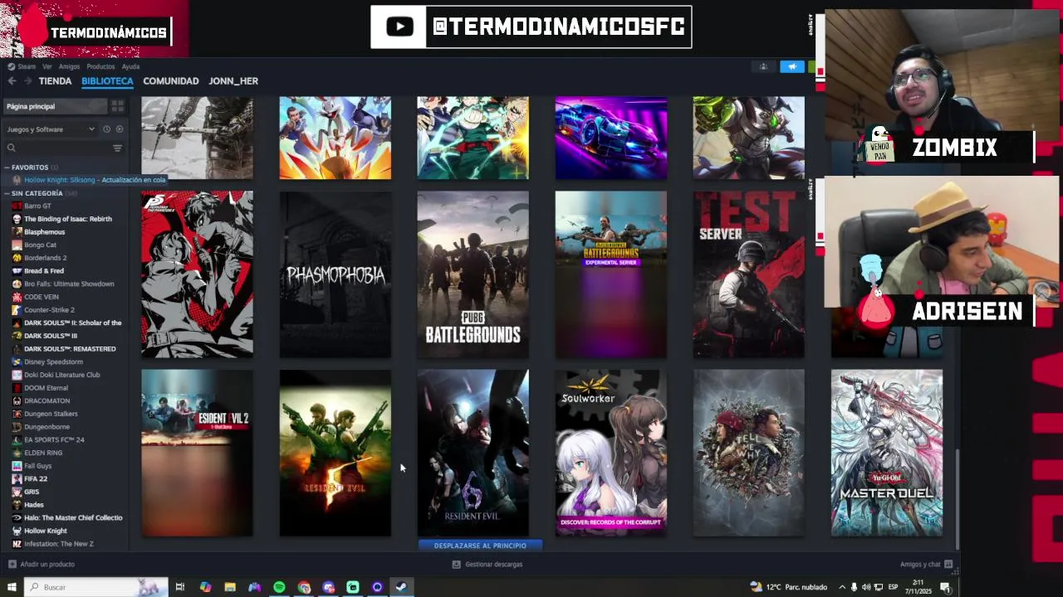Click the Steam notifications megaphone icon
Screen dimensions: 1063x597
coord(792,66)
